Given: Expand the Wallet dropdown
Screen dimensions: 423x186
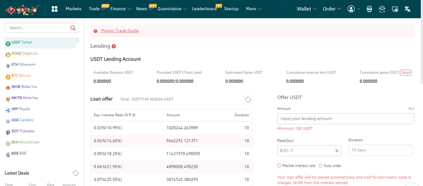Looking at the screenshot, I should tap(307, 9).
